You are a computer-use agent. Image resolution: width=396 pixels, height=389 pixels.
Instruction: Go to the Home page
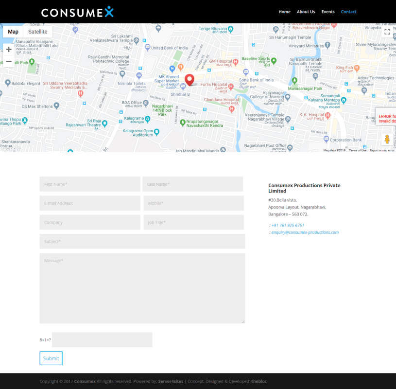284,12
